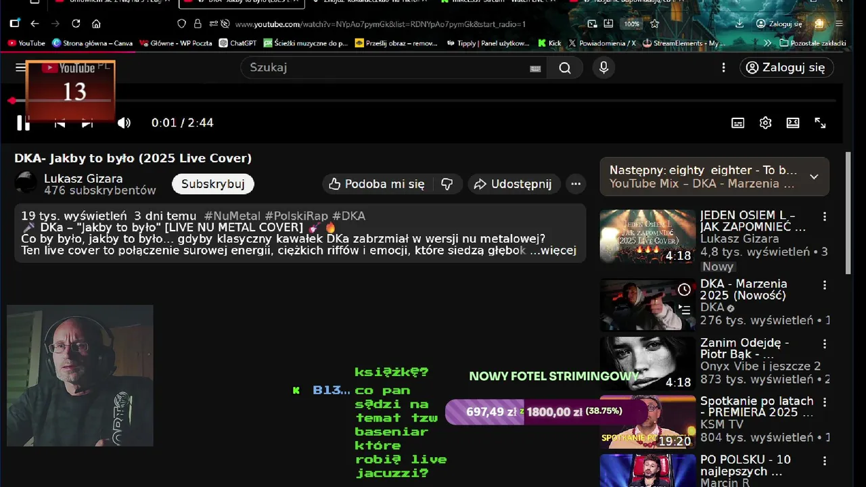Dislike the video with thumbs-down
This screenshot has height=487, width=866.
(x=447, y=184)
